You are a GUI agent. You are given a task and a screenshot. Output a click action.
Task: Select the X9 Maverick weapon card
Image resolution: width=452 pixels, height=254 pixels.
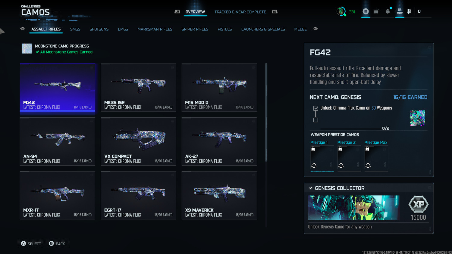coord(219,195)
